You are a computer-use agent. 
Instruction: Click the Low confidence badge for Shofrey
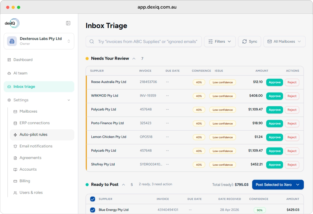point(223,165)
